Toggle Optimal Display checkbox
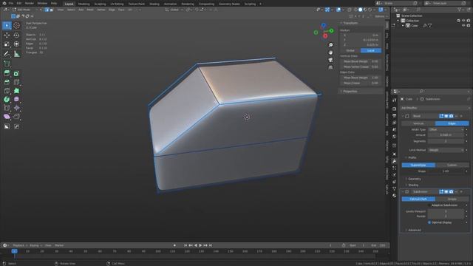The width and height of the screenshot is (473, 266). tap(429, 222)
